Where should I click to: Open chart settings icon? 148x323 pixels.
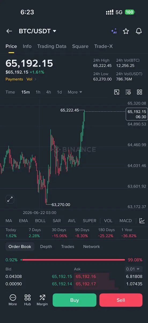click(x=128, y=92)
